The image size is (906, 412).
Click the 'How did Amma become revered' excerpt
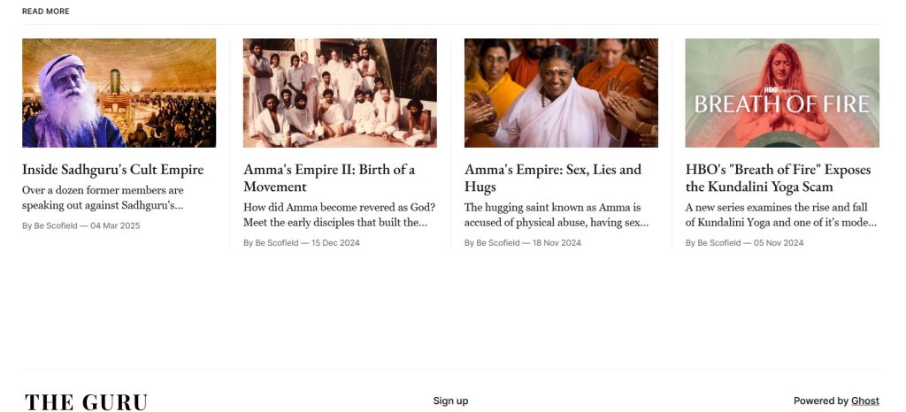click(339, 215)
